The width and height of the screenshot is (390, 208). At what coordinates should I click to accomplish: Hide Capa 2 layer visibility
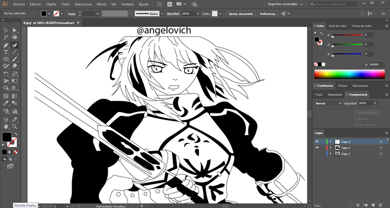click(x=317, y=147)
